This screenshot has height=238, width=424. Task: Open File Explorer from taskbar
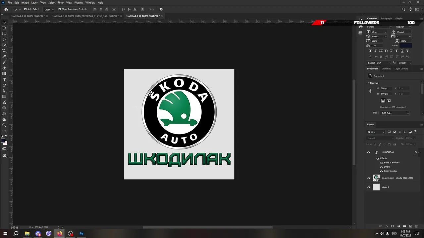(x=27, y=233)
